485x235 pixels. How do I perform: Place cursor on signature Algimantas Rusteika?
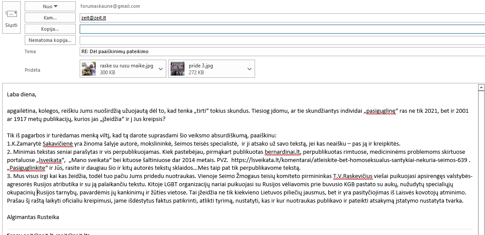(33, 217)
